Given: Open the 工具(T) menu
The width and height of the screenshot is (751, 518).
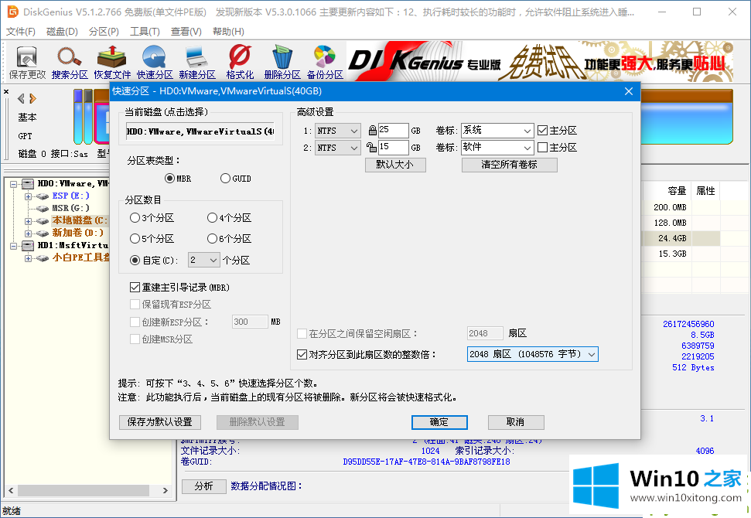Looking at the screenshot, I should coord(145,32).
